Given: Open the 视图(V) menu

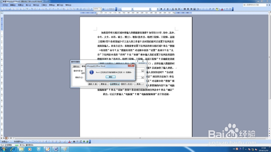Looking at the screenshot, I should [21, 5].
